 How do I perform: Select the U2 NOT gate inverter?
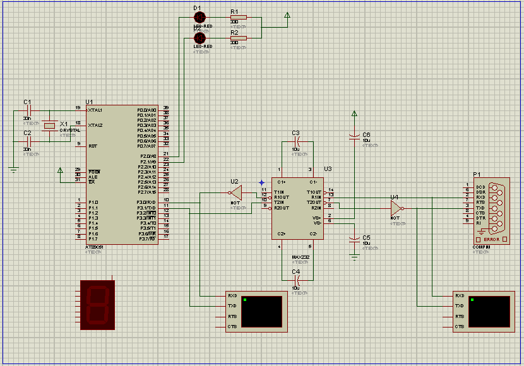pos(236,191)
